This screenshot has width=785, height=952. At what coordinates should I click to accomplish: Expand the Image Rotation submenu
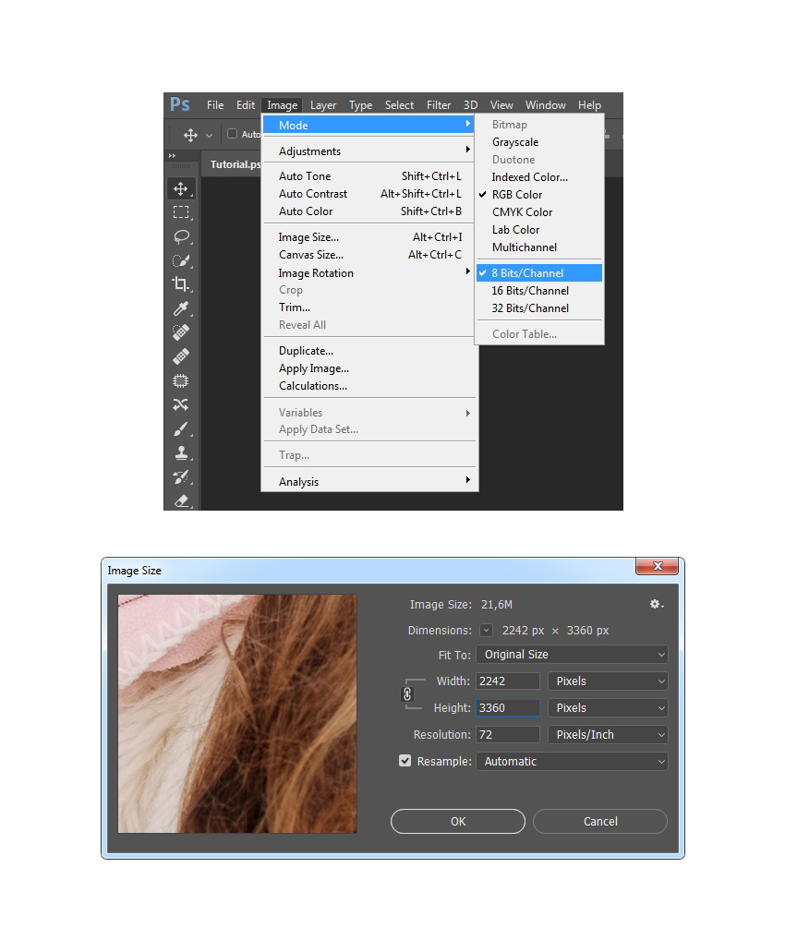coord(369,272)
